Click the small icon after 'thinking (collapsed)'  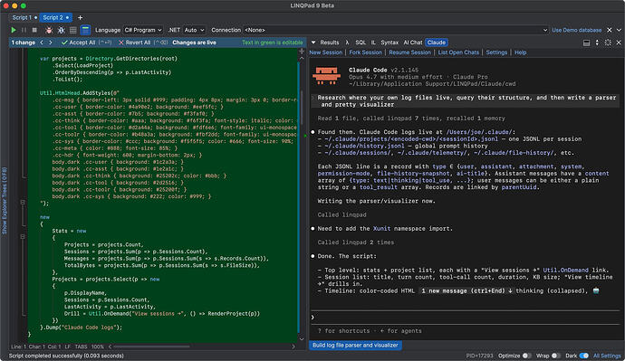pos(596,291)
